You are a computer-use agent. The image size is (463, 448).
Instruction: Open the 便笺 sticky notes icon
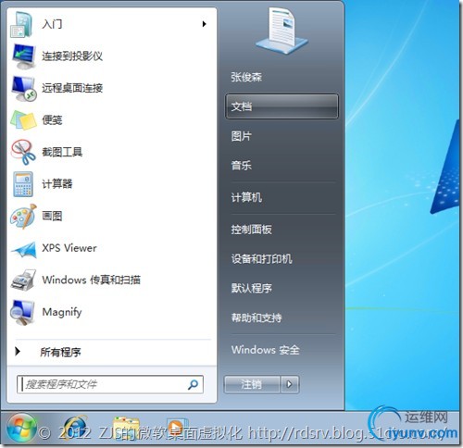(x=23, y=120)
